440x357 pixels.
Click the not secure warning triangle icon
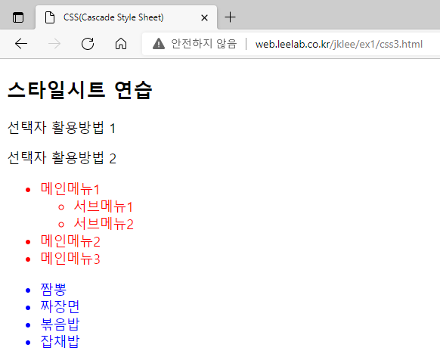[159, 44]
